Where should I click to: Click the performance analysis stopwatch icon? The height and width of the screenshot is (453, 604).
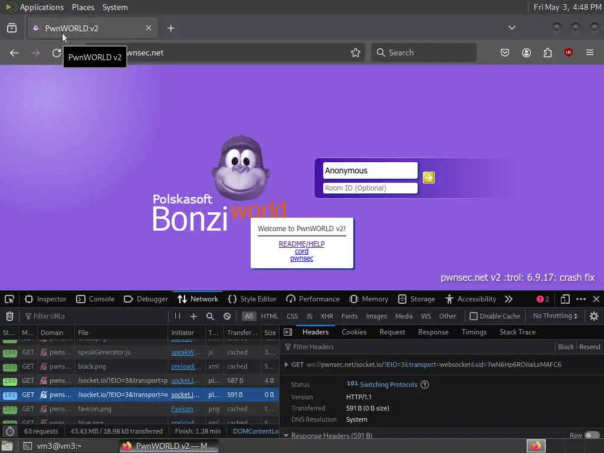[10, 431]
